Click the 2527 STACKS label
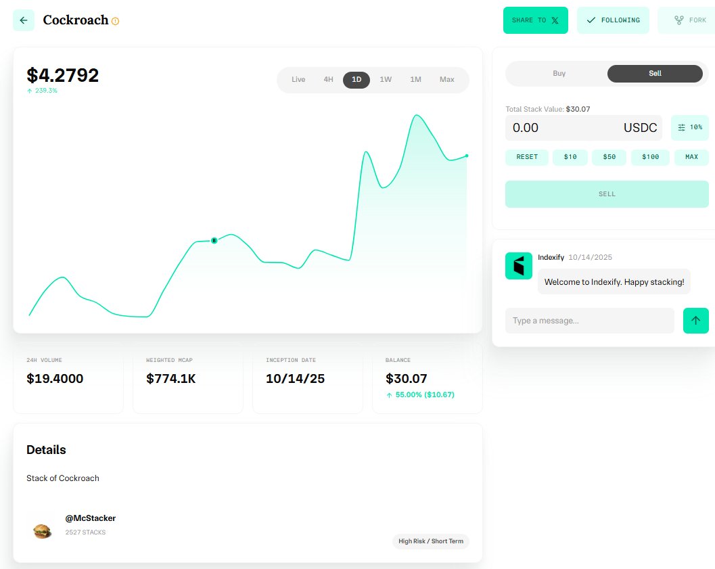 click(85, 532)
